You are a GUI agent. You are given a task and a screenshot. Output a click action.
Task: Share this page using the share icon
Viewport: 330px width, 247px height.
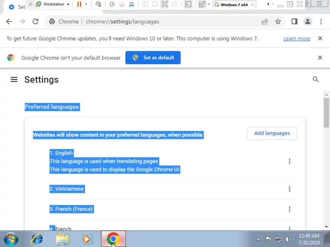pos(265,22)
